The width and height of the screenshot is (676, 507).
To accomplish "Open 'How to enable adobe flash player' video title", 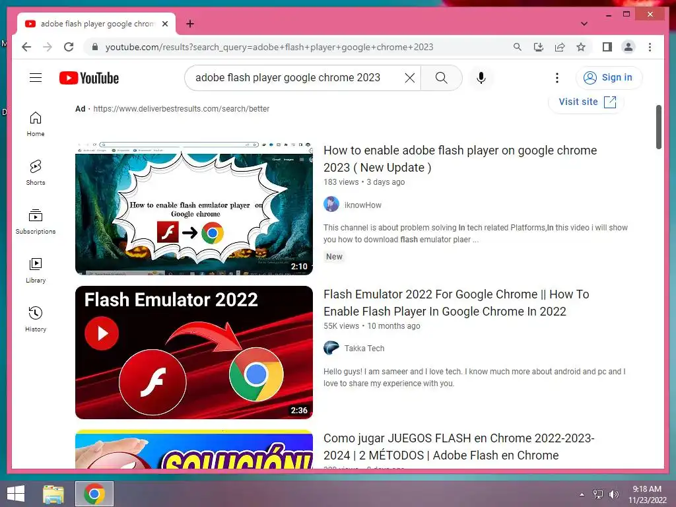I will (x=460, y=158).
